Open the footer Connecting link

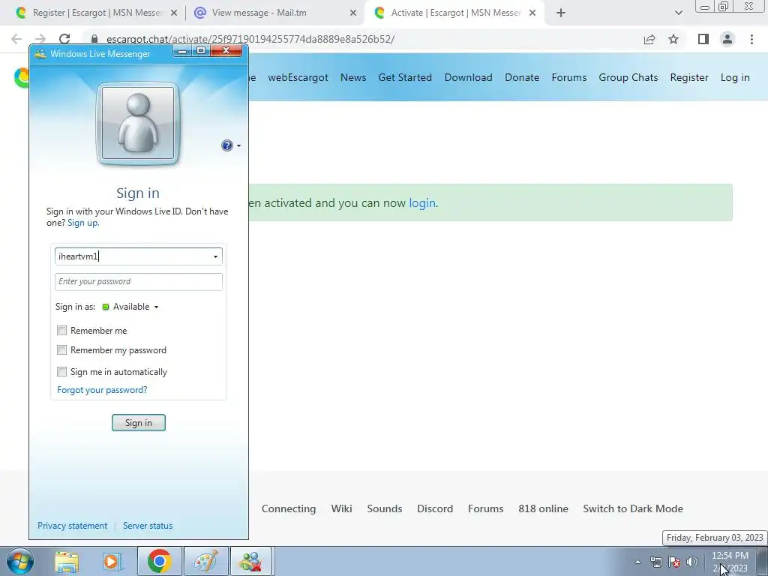point(289,508)
